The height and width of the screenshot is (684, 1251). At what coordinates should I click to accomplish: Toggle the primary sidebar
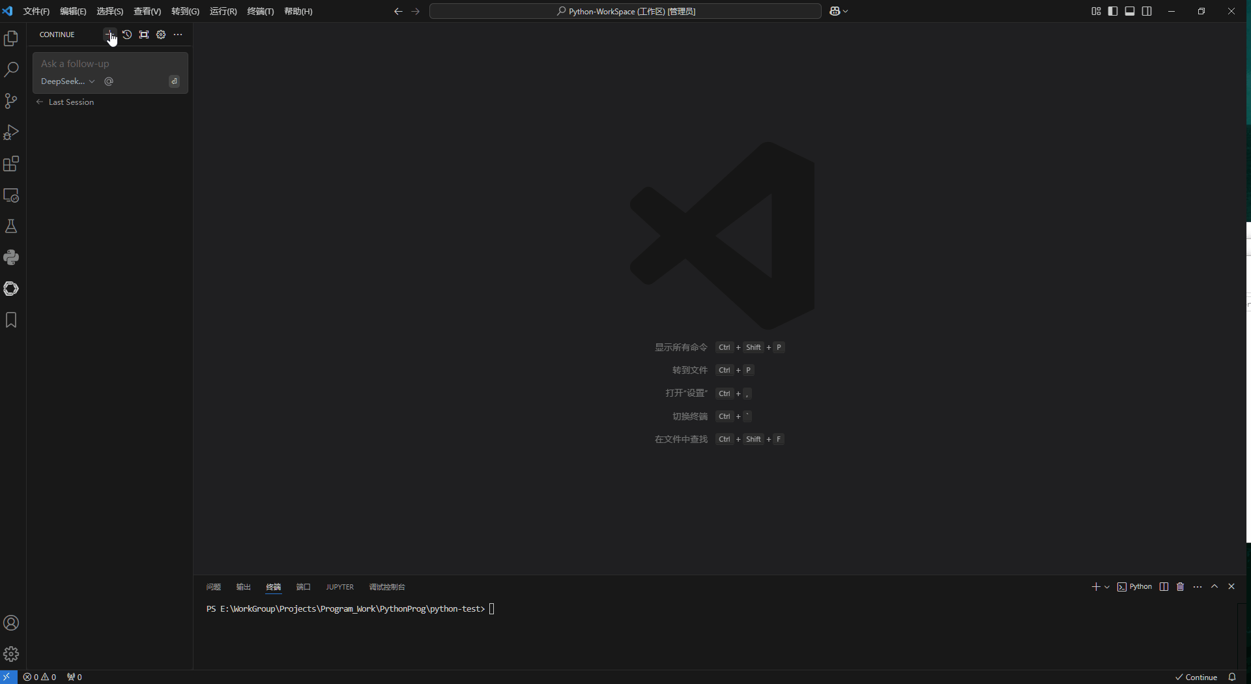coord(1112,11)
